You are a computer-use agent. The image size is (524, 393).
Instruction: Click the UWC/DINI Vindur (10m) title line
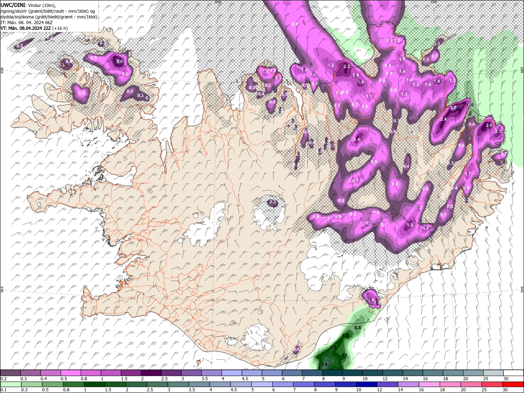(x=28, y=5)
